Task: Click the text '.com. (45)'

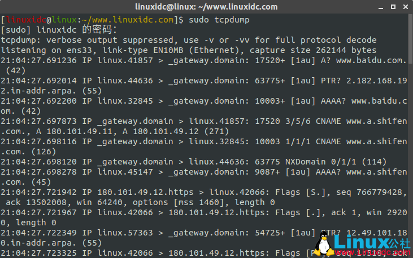Action: 26,182
